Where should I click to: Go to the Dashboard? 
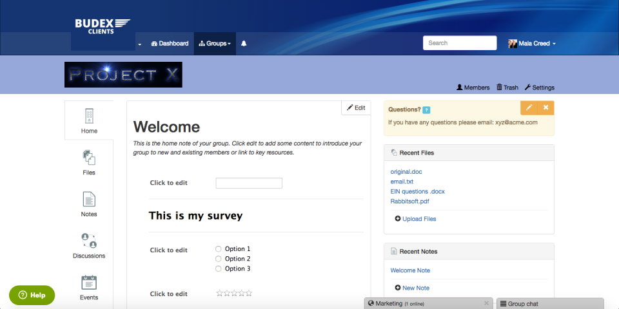pyautogui.click(x=170, y=43)
